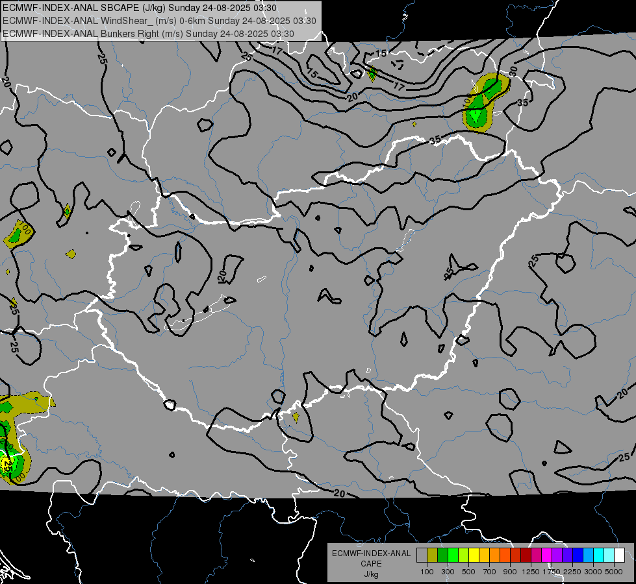Click the legend value 1750

(552, 572)
